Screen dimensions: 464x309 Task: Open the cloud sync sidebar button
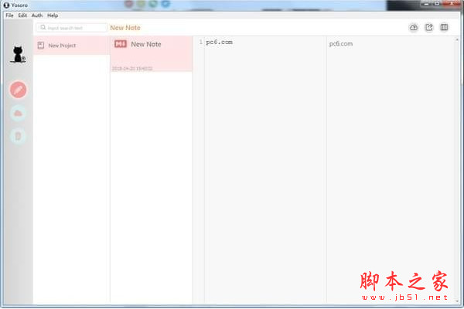[x=18, y=114]
